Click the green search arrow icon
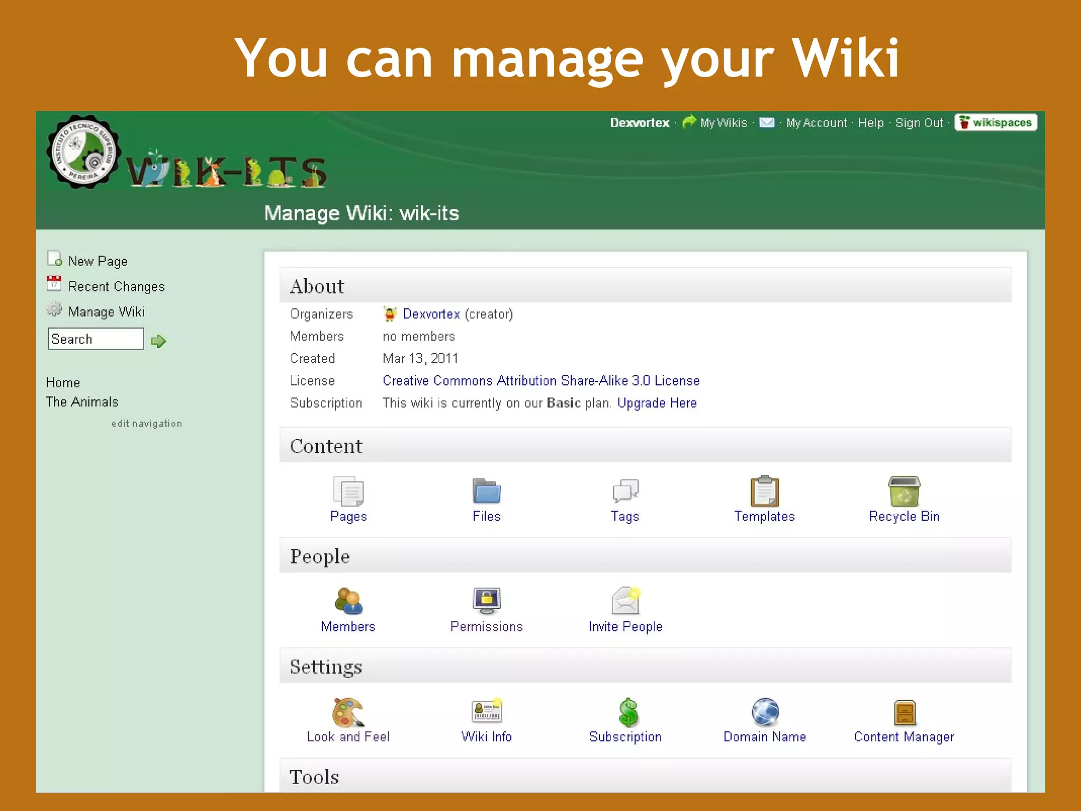The height and width of the screenshot is (811, 1081). point(158,341)
